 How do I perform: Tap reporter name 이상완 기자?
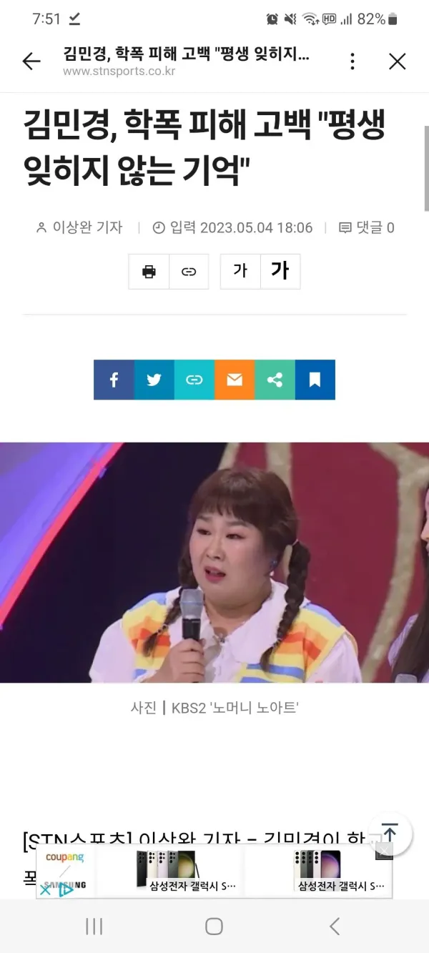tap(79, 228)
